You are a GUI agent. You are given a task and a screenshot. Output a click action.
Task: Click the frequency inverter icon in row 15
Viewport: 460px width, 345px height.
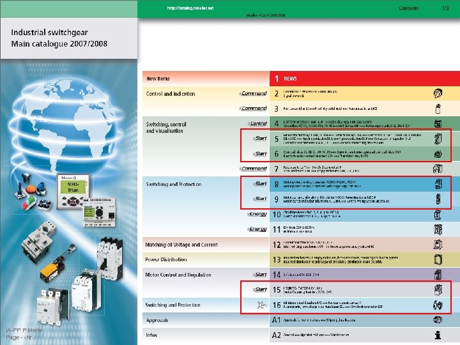[x=438, y=289]
